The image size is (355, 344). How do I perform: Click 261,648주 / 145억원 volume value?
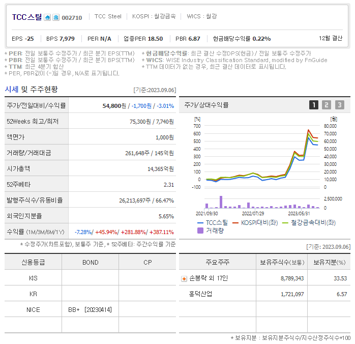(150, 153)
